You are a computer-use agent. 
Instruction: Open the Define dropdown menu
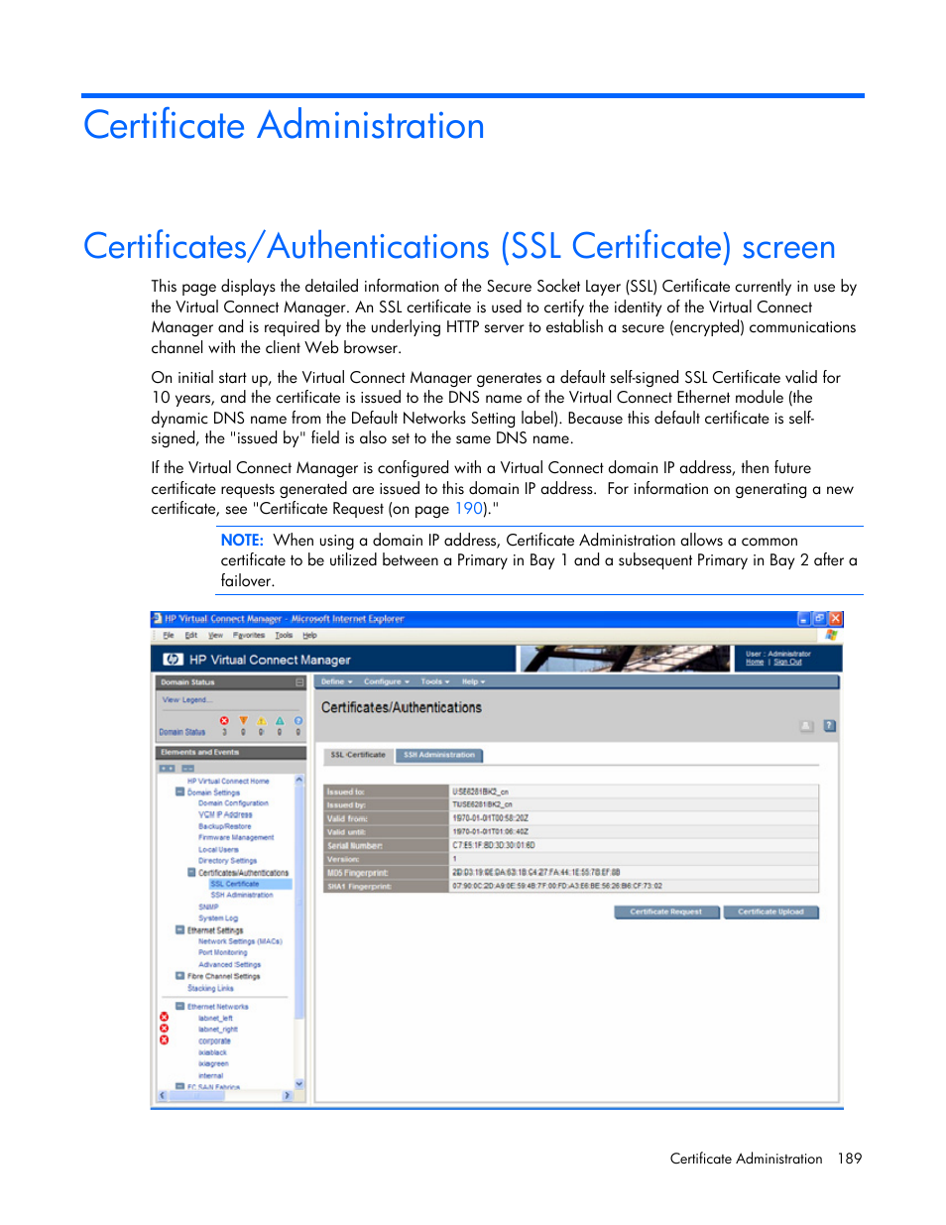(336, 681)
